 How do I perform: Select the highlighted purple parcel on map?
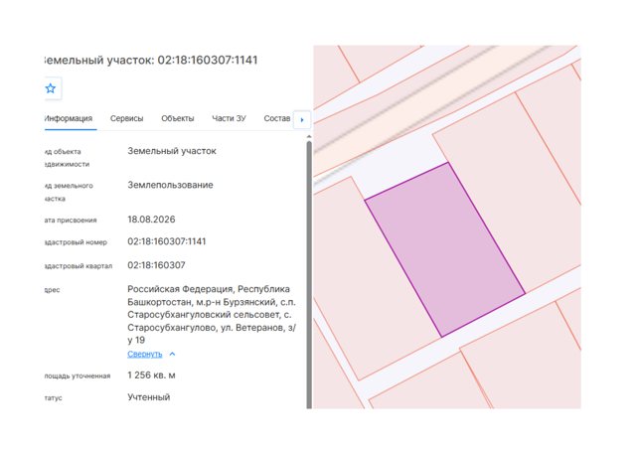pos(445,249)
